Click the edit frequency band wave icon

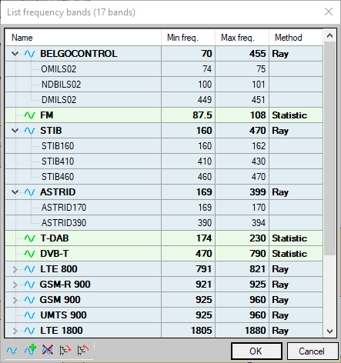12,350
